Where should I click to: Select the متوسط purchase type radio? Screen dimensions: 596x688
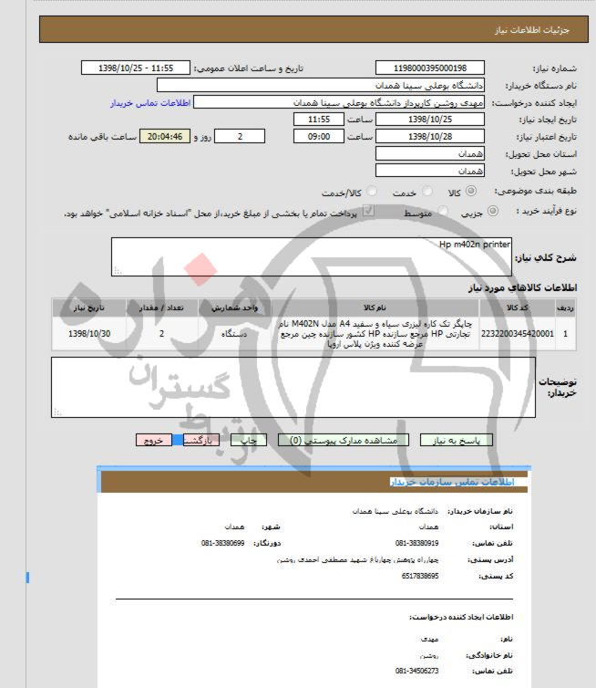click(x=443, y=211)
